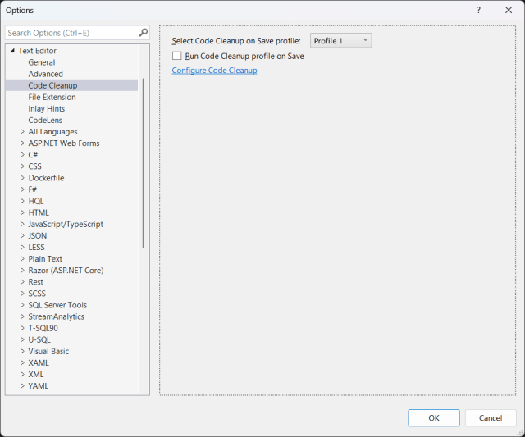This screenshot has height=437, width=525.
Task: Click the help question mark icon
Action: click(x=478, y=10)
